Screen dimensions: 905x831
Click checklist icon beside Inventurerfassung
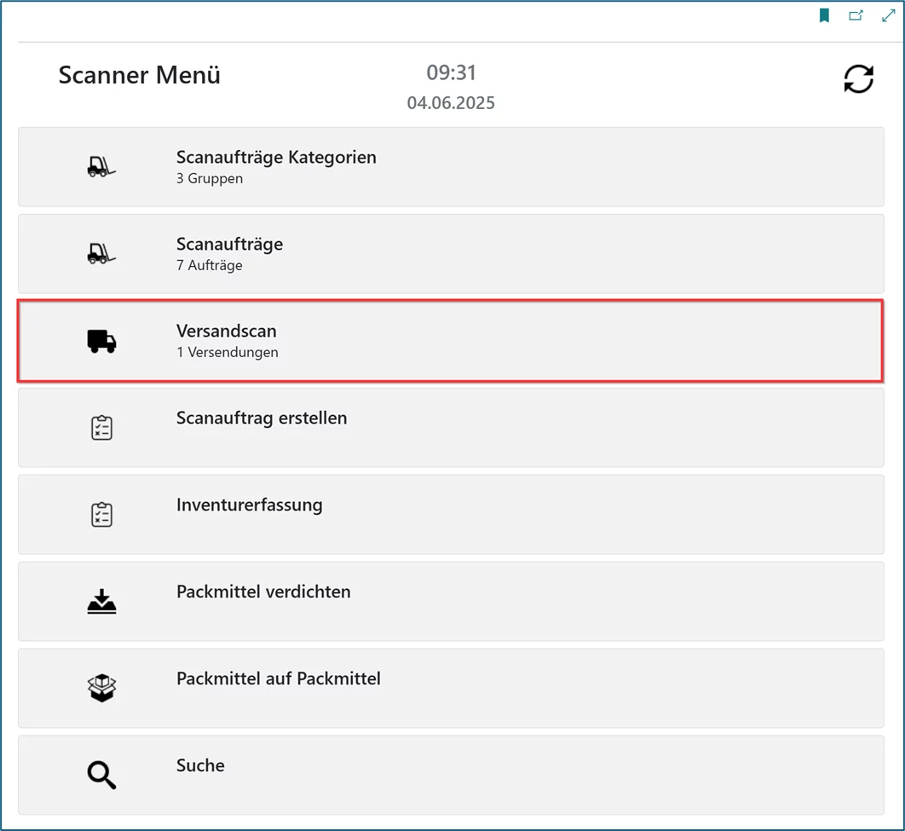pos(101,515)
